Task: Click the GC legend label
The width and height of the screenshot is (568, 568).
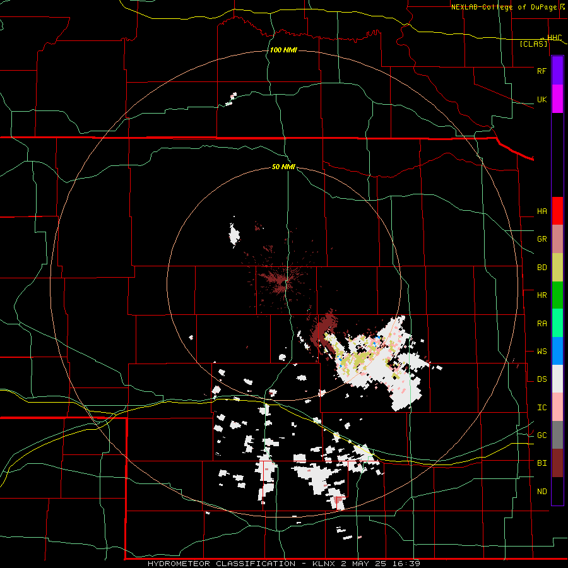Action: [x=541, y=435]
